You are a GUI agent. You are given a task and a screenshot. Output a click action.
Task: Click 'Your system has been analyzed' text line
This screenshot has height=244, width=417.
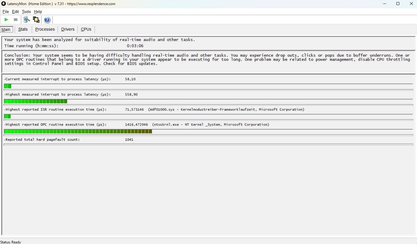pos(100,40)
